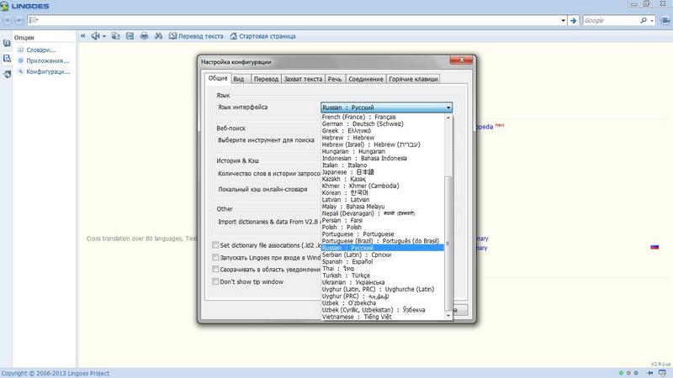Viewport: 673px width, 378px height.
Task: Choose German : Deutsch (Schweiz)
Action: [383, 123]
